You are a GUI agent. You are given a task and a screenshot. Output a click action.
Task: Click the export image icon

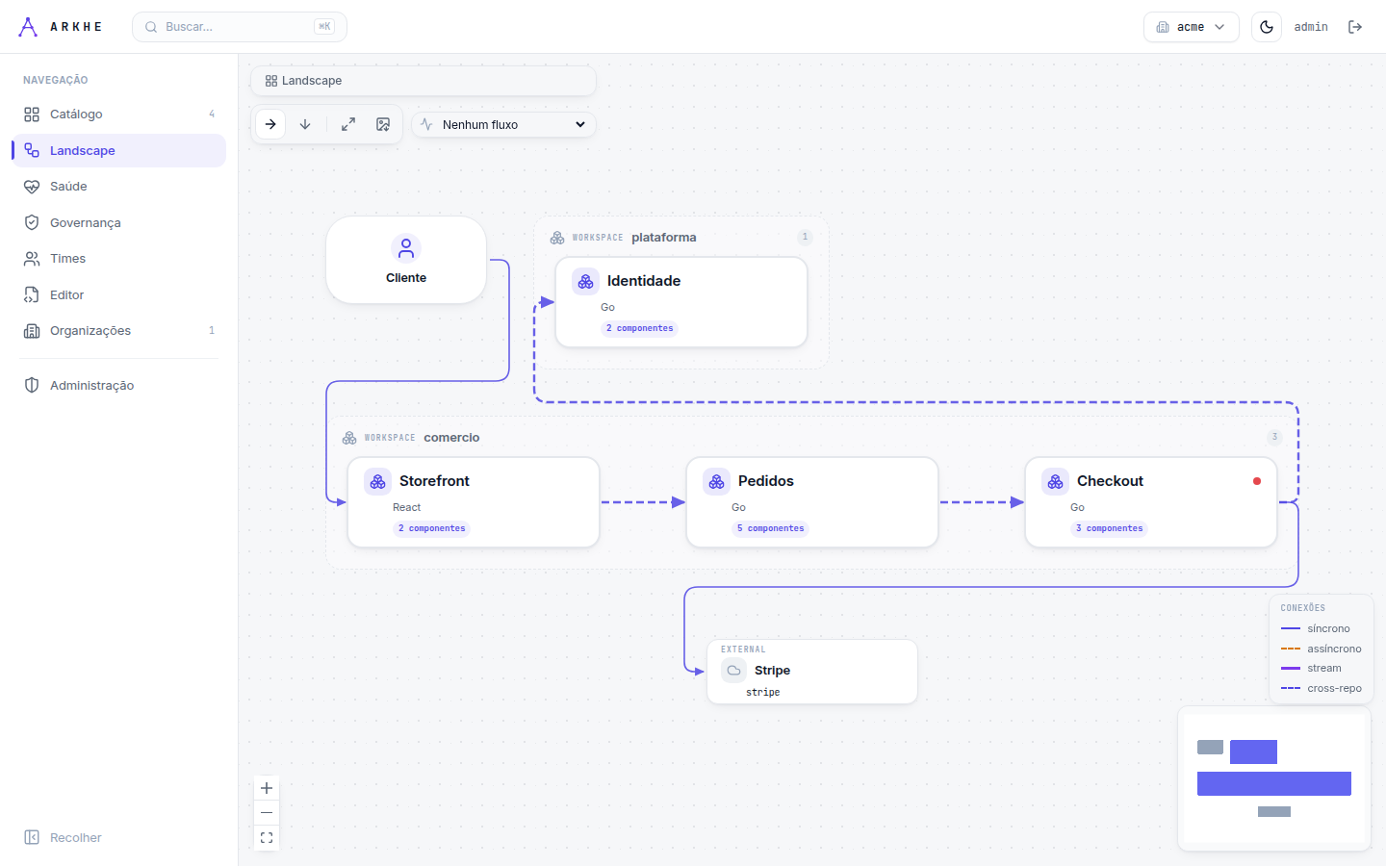point(383,124)
